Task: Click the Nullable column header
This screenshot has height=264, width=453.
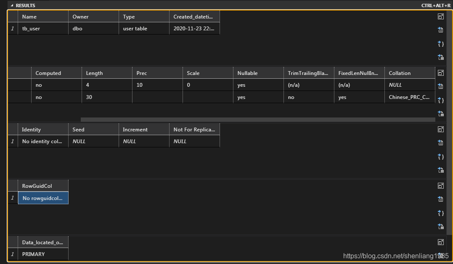Action: click(x=258, y=73)
